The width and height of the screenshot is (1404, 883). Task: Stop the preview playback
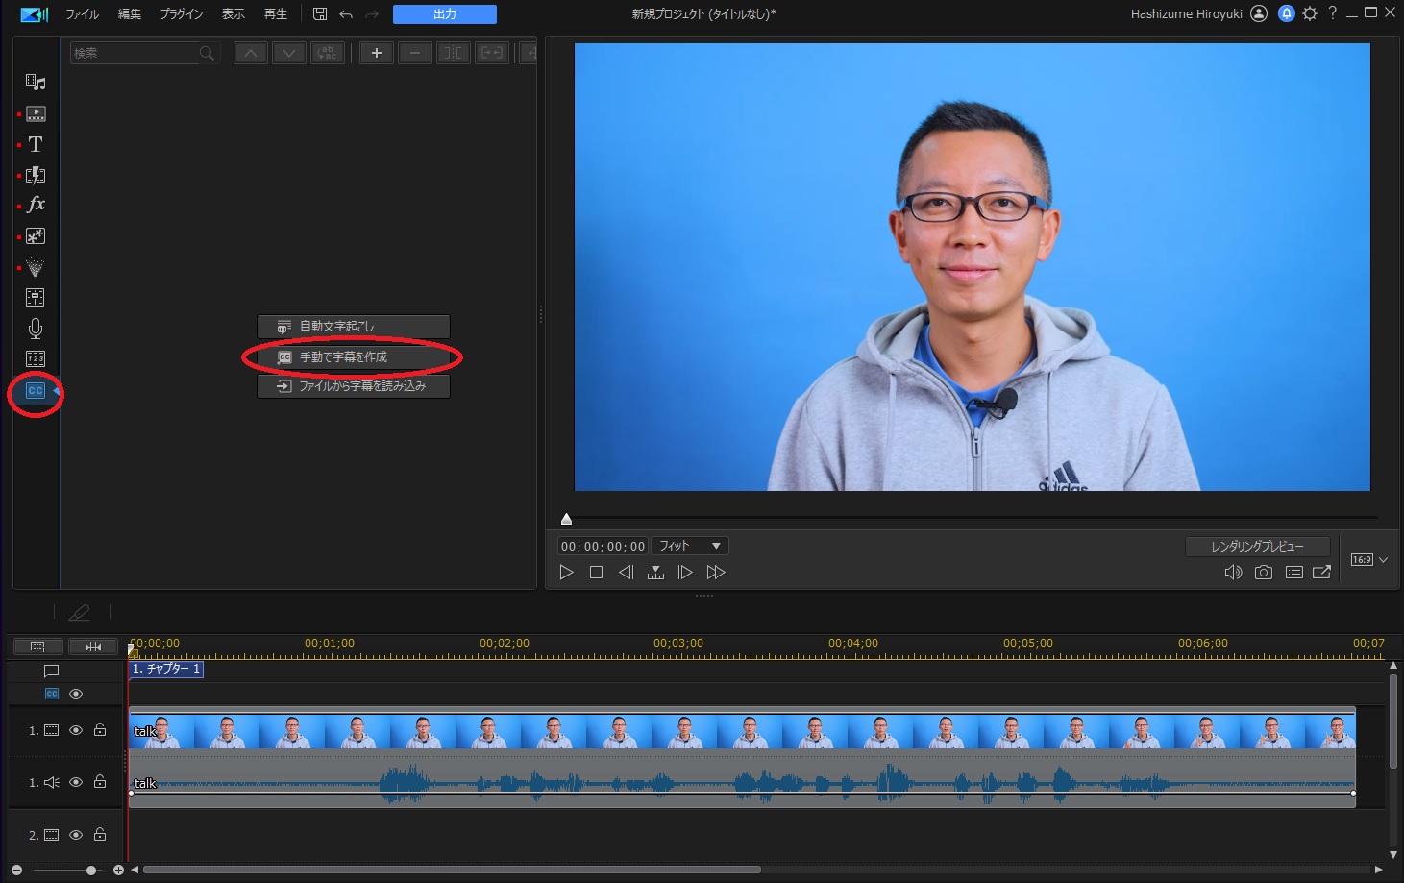point(596,573)
